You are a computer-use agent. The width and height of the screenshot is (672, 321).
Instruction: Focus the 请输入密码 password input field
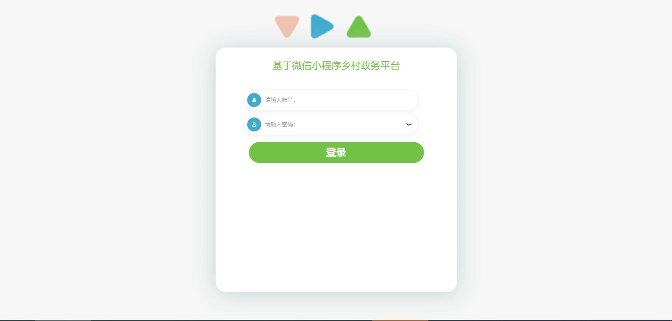pyautogui.click(x=331, y=124)
